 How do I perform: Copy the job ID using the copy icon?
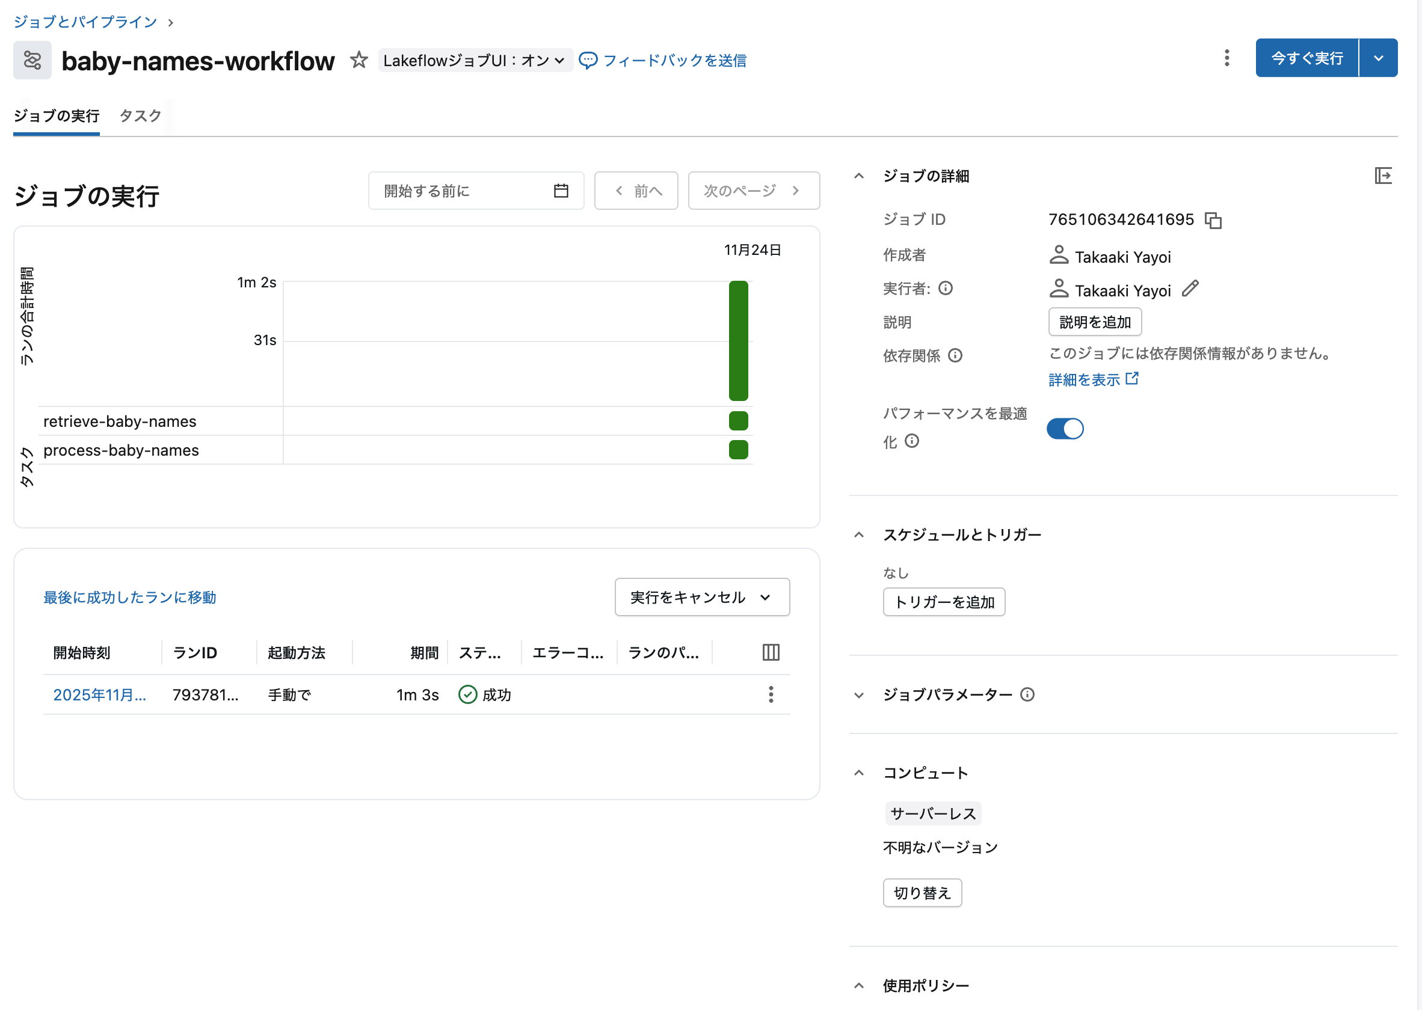pos(1214,219)
